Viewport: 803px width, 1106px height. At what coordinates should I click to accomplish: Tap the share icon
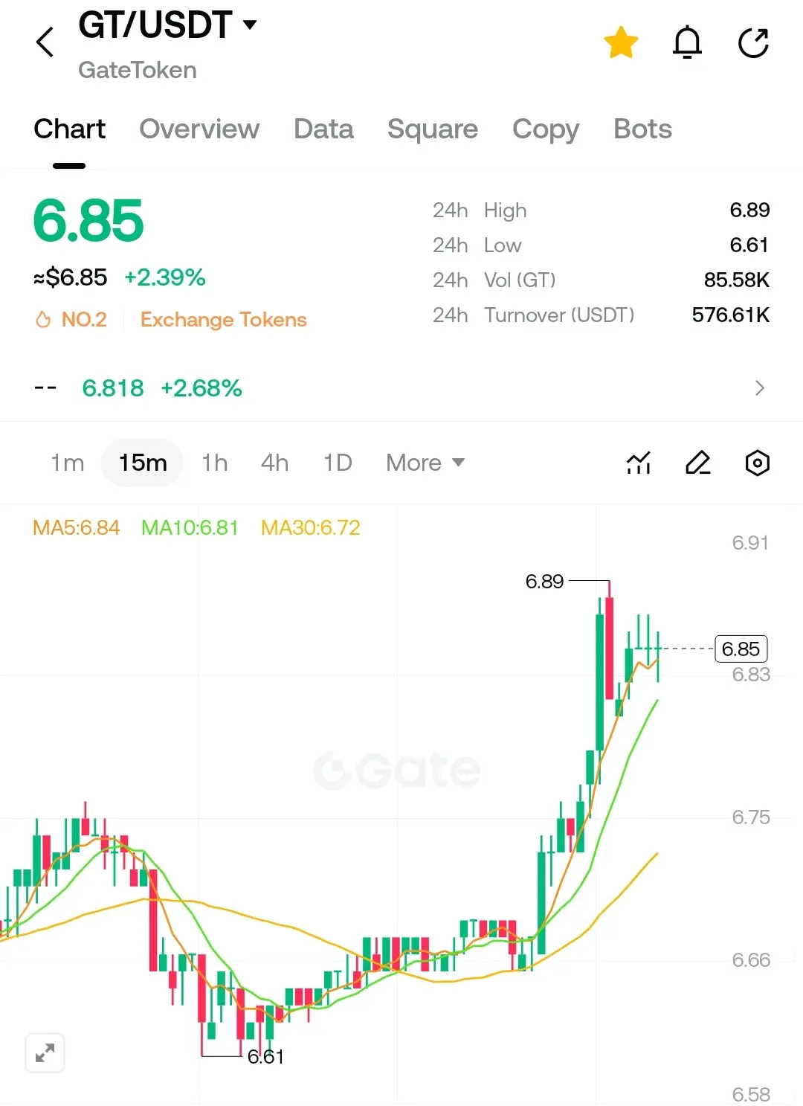pos(753,42)
